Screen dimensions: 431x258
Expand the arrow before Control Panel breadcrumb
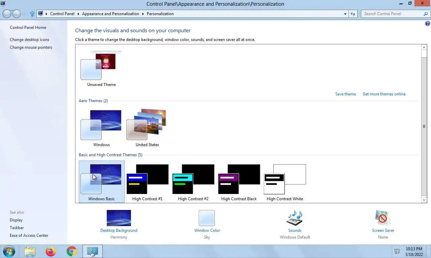point(46,14)
